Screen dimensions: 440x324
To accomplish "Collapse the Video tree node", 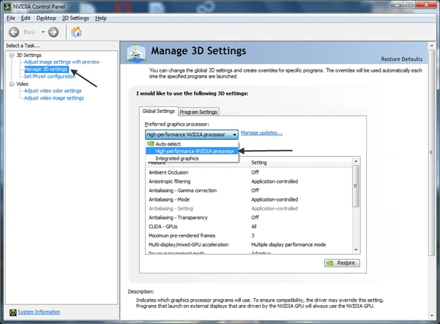I will coord(12,84).
